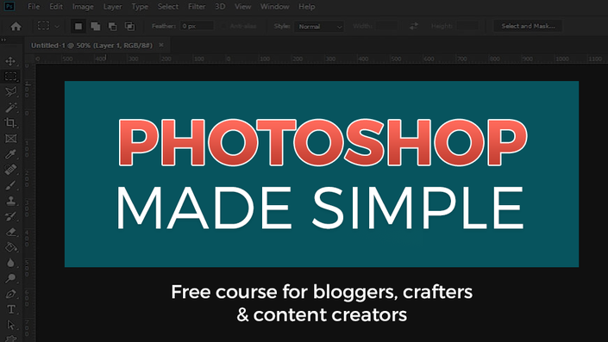Open the View menu

click(242, 7)
